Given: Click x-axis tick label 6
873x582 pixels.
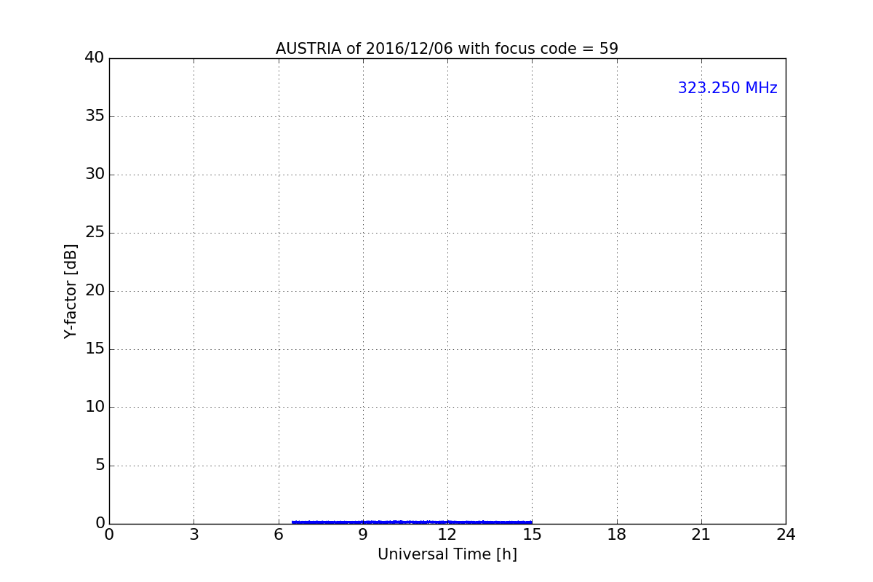Looking at the screenshot, I should pos(278,535).
